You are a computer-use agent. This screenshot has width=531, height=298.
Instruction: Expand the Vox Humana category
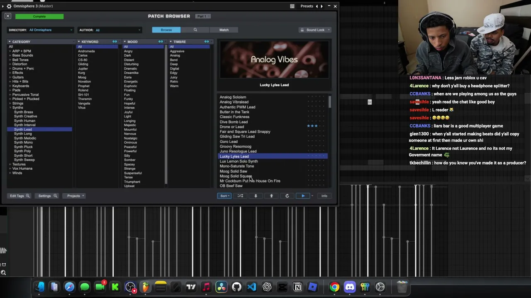(x=10, y=168)
